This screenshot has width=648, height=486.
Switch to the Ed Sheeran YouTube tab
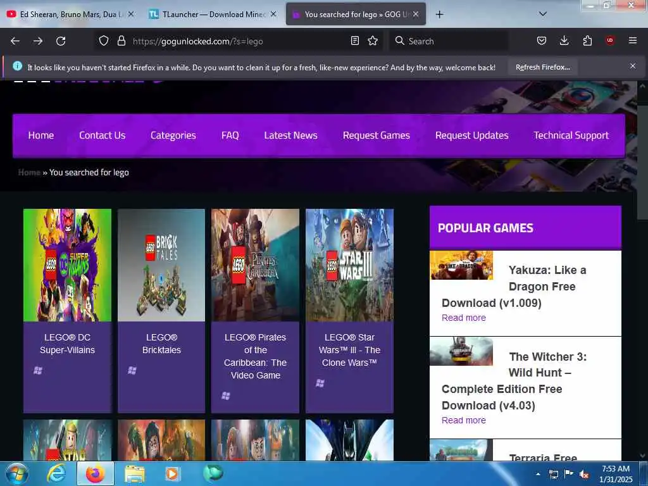point(70,15)
